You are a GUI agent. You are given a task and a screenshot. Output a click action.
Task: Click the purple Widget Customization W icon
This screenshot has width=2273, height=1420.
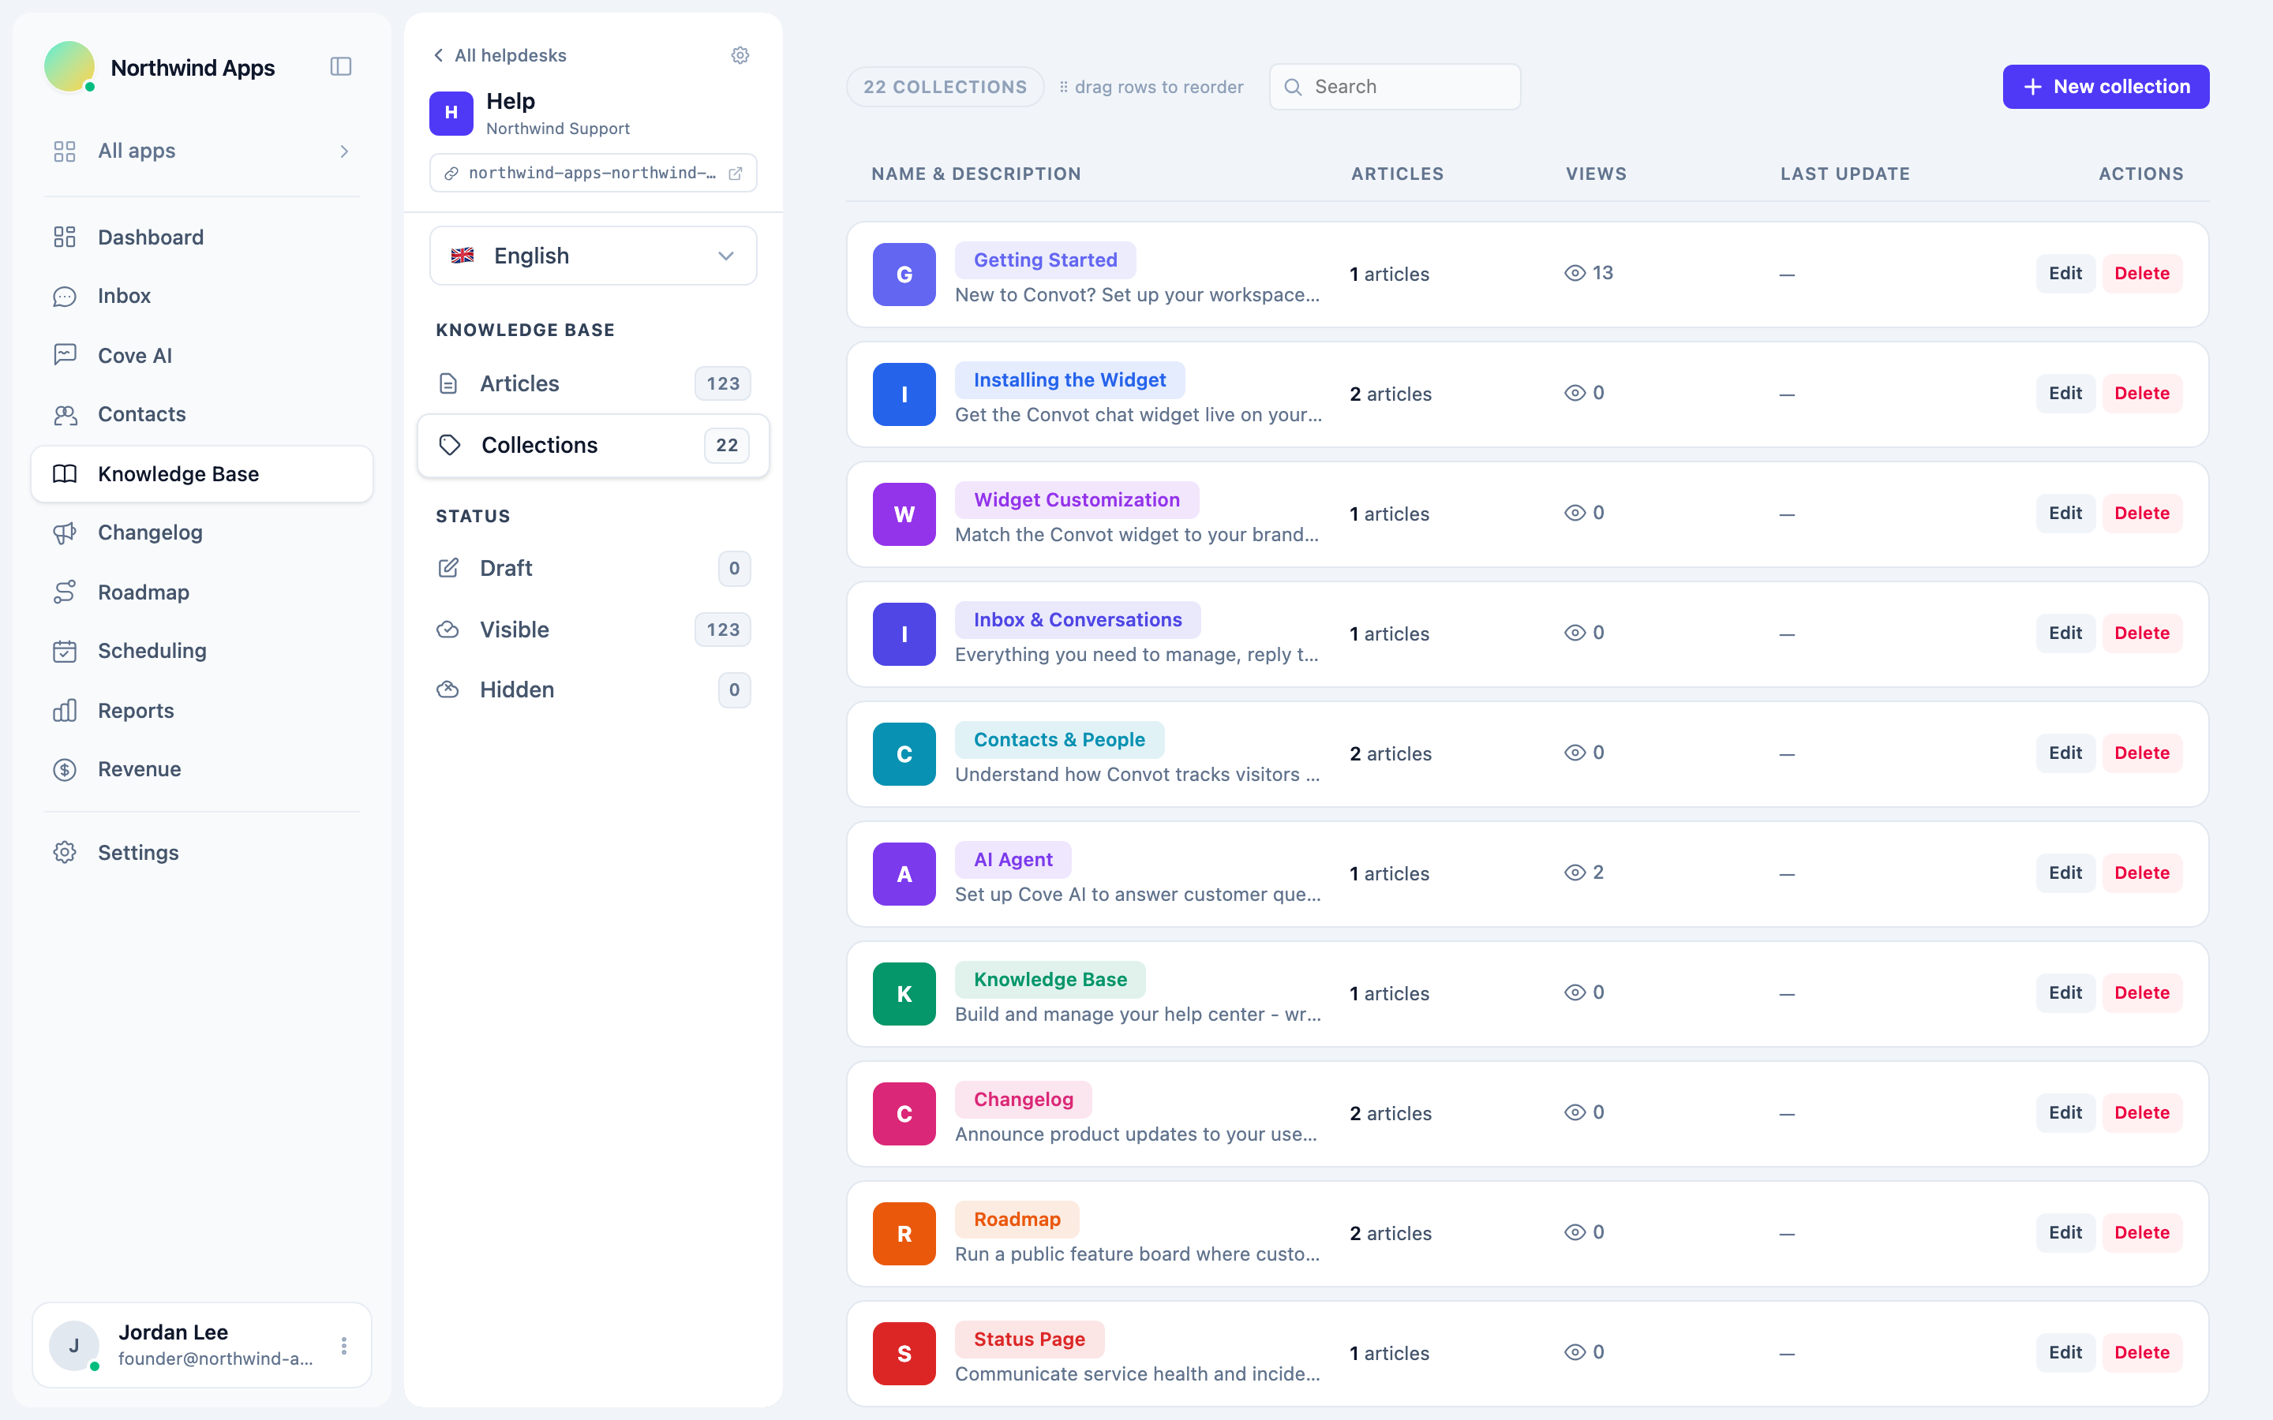point(904,514)
